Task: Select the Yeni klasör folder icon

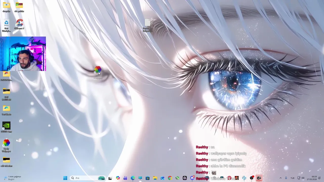Action: tap(6, 110)
